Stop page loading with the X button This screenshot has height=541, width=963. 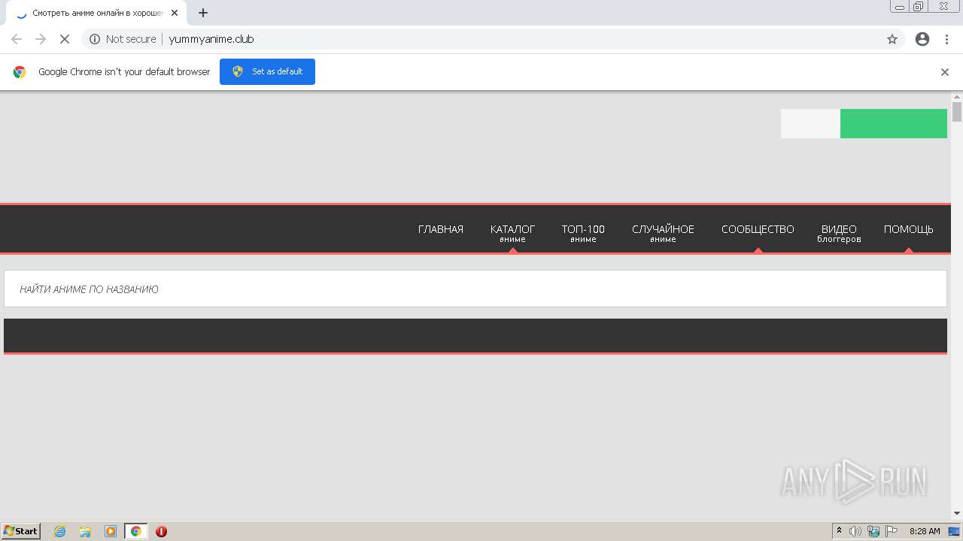pyautogui.click(x=65, y=39)
